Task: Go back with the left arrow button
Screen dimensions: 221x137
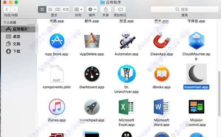Action: (7, 10)
